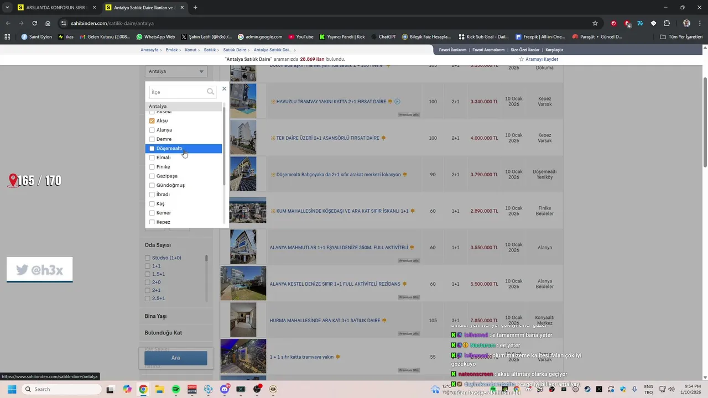This screenshot has width=708, height=398.
Task: Click the Windows Start button
Action: click(x=12, y=389)
